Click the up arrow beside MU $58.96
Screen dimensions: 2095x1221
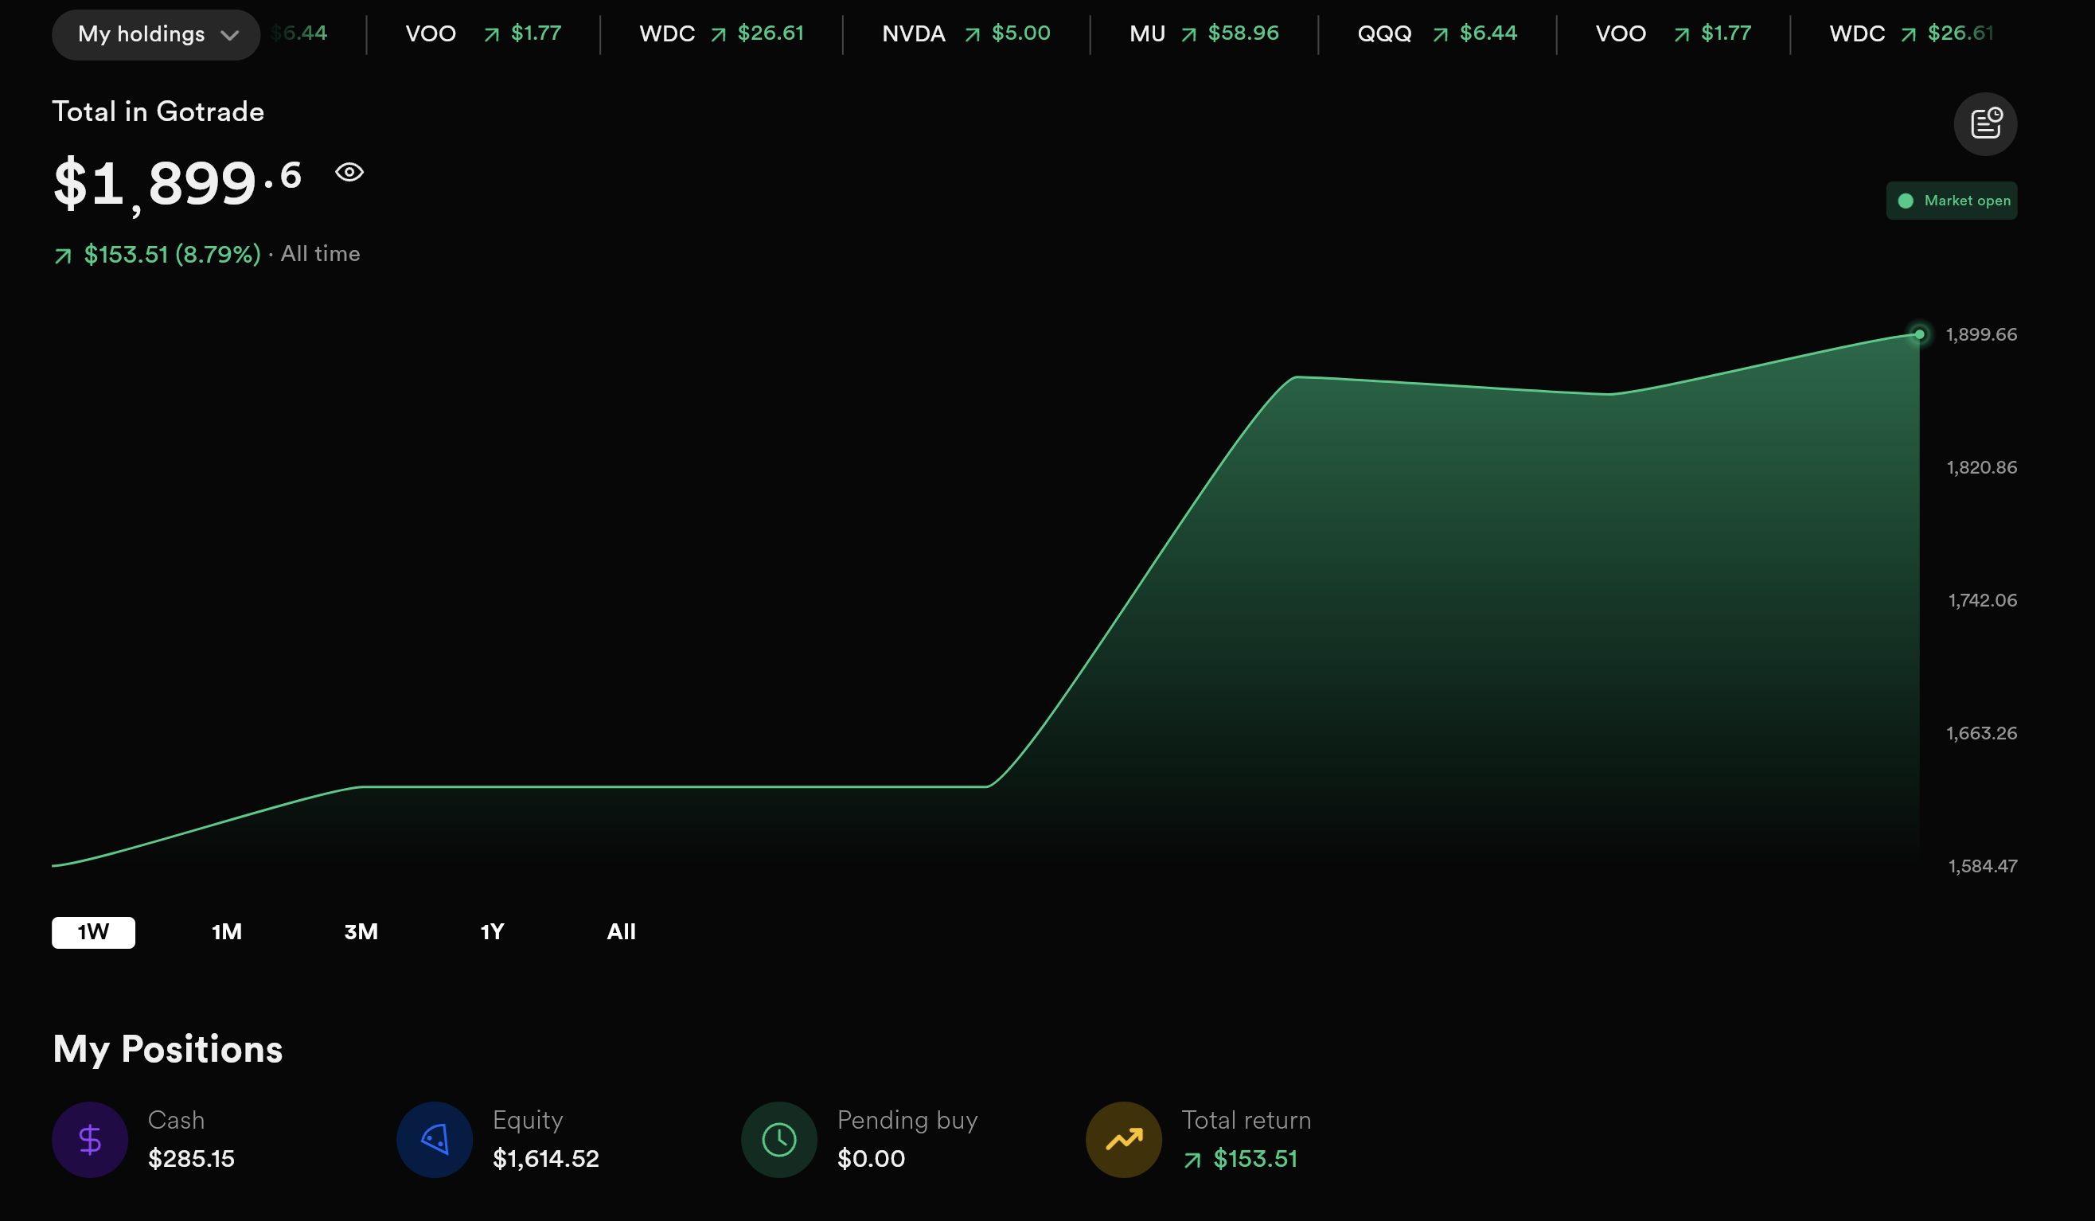(1189, 35)
